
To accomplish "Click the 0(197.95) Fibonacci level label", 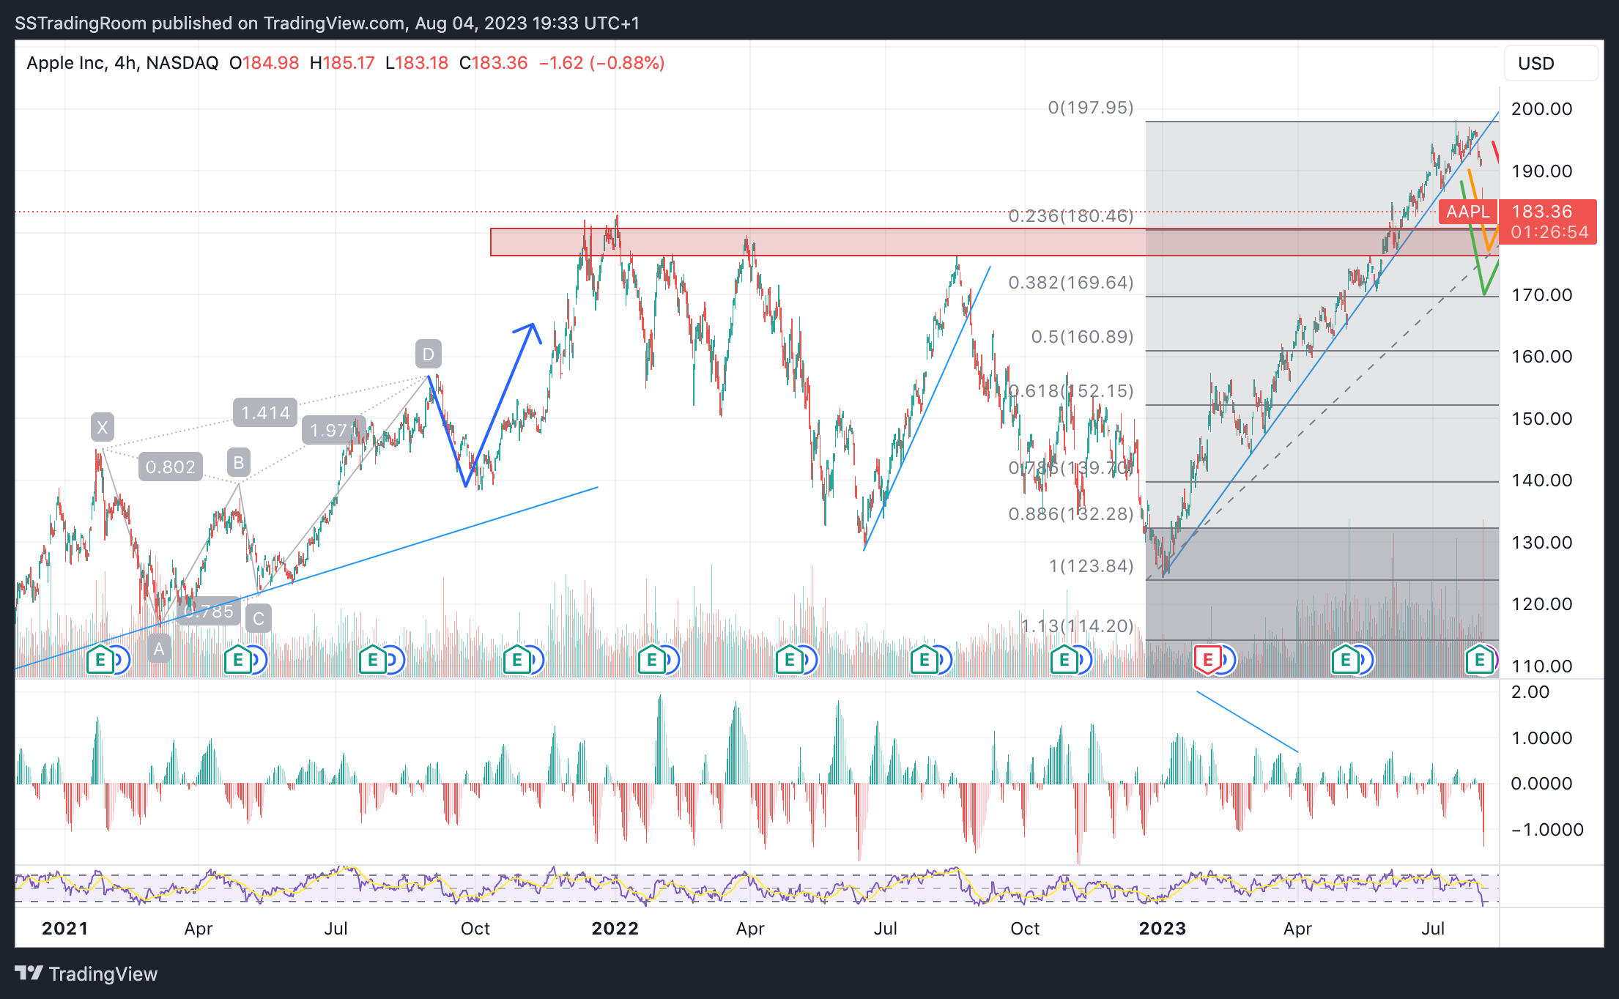I will [1091, 108].
